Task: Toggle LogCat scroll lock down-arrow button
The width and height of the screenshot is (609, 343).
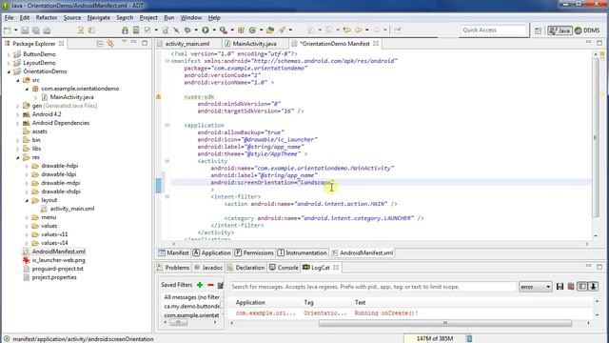Action: click(x=593, y=287)
